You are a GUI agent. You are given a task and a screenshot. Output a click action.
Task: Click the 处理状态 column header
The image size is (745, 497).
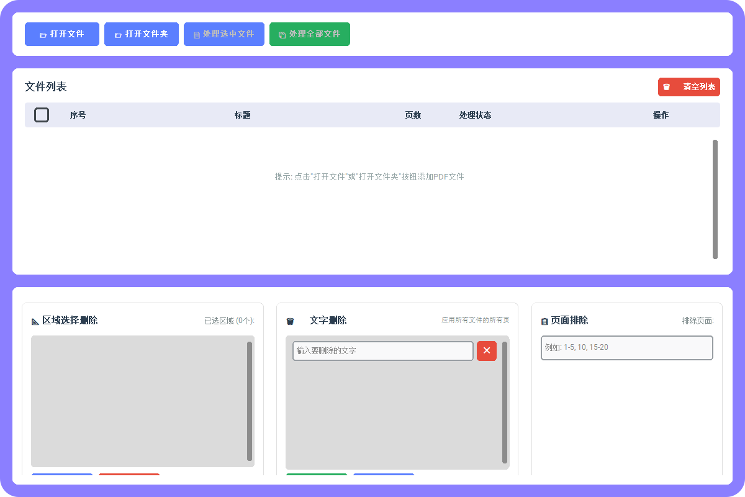[475, 115]
